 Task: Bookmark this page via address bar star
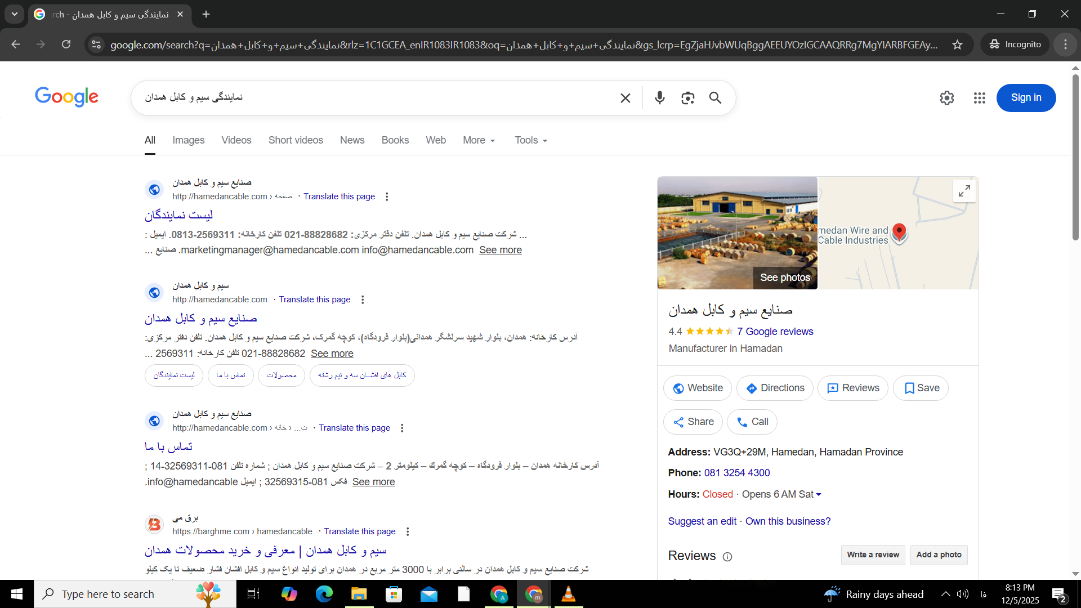pyautogui.click(x=958, y=44)
